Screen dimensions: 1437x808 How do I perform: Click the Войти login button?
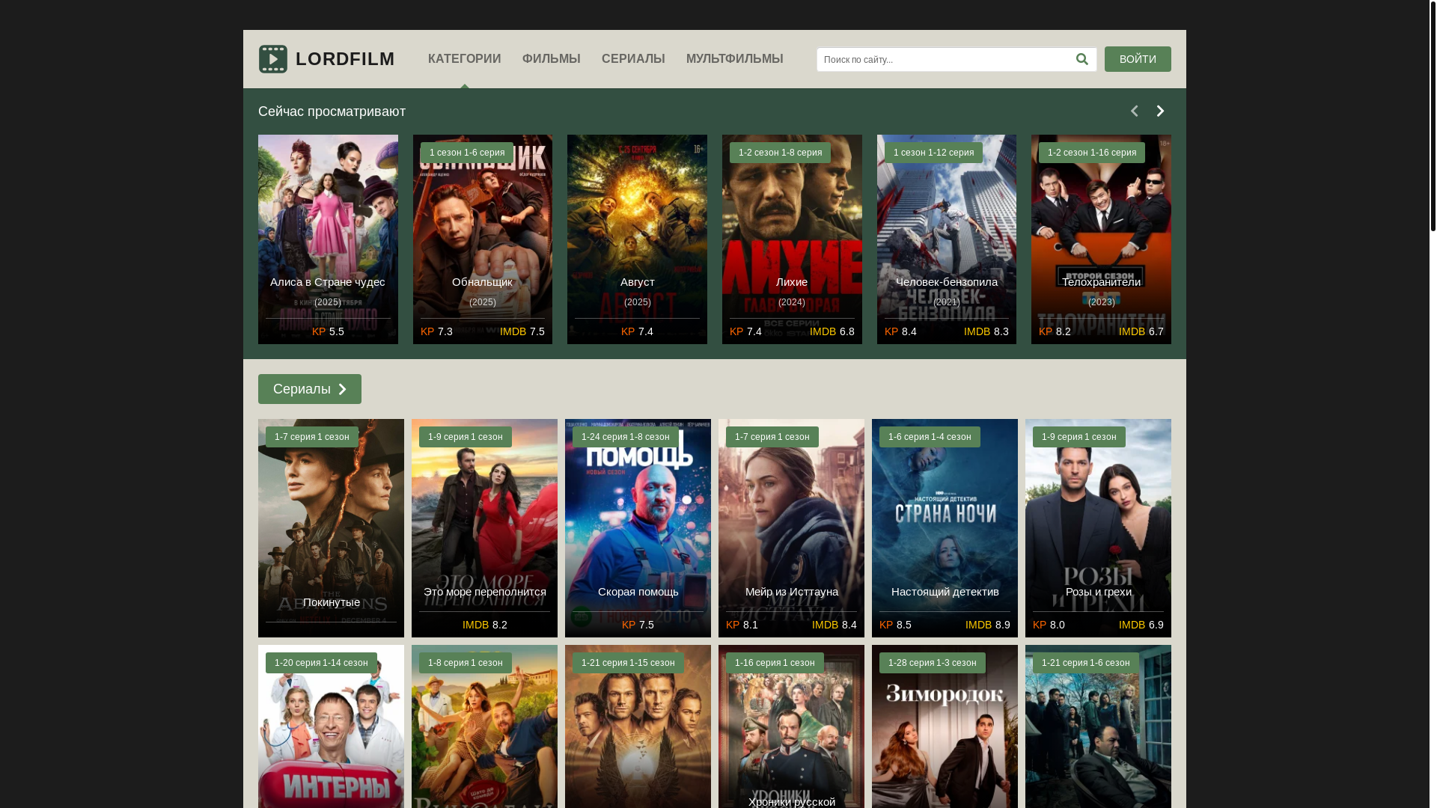pos(1137,59)
